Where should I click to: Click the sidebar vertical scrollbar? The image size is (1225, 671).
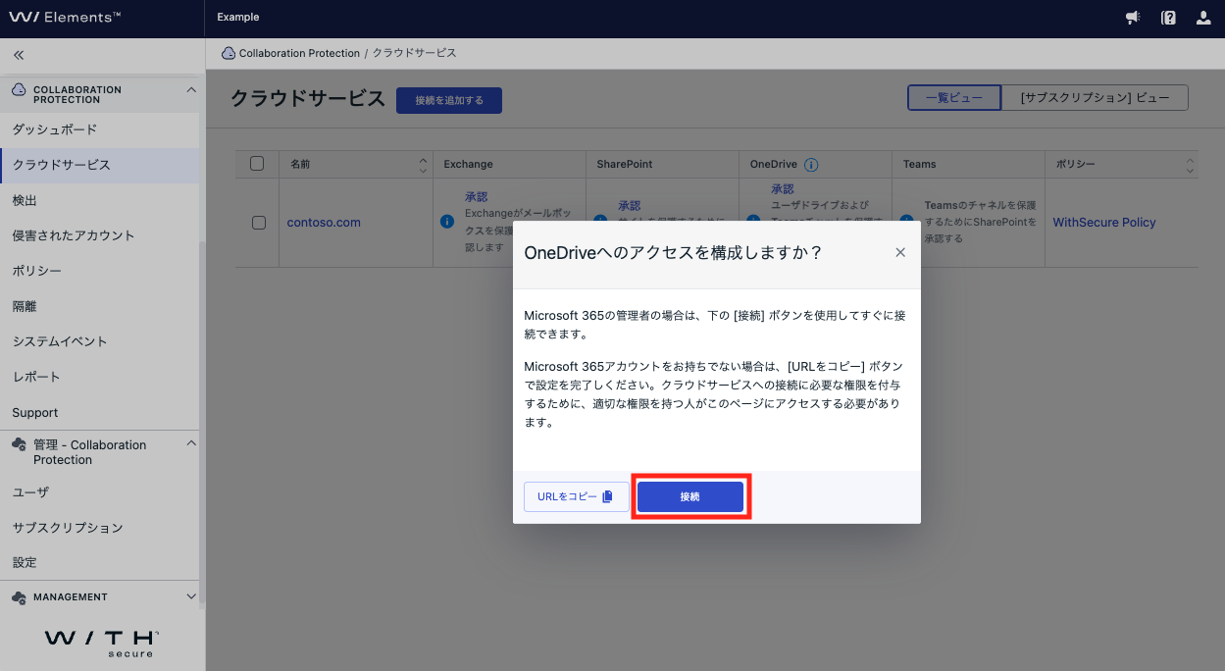tap(202, 422)
